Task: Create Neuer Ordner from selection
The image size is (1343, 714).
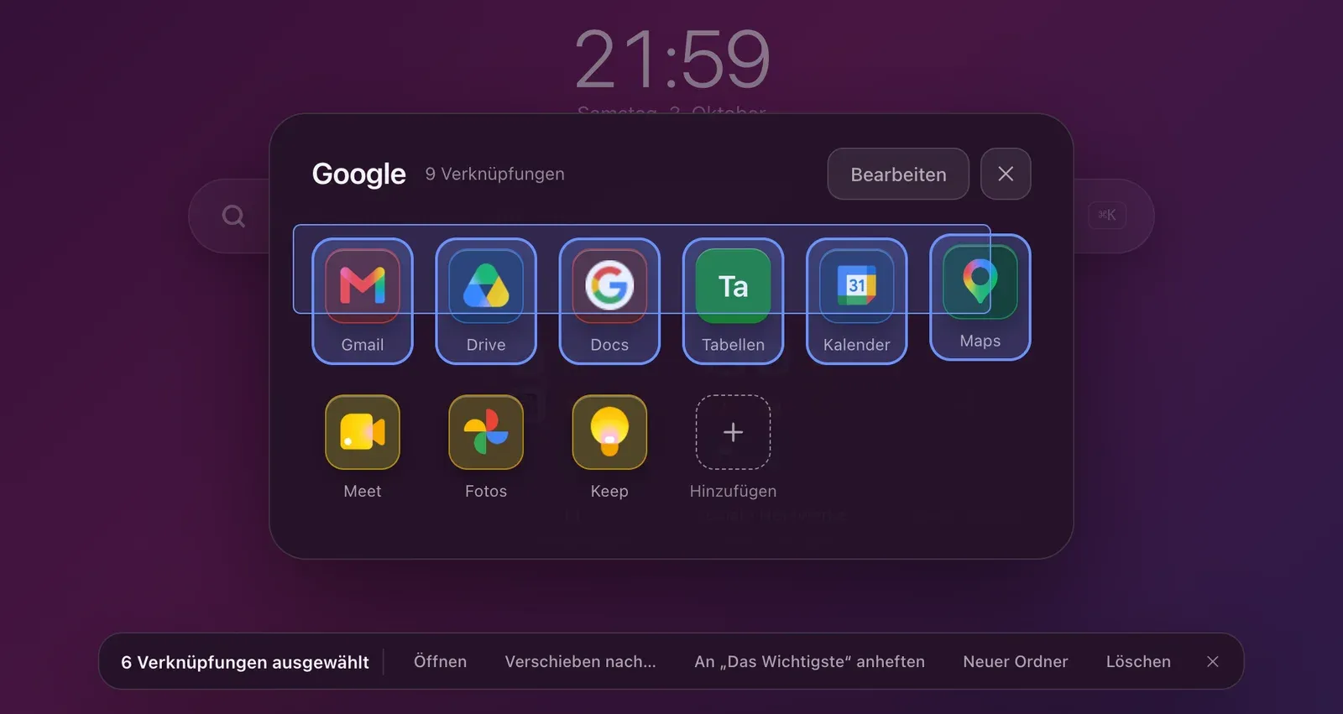Action: [x=1016, y=661]
